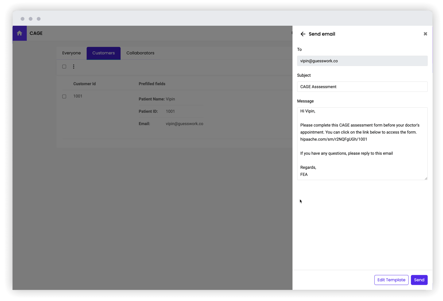Check the checkbox for customer 1001
The image size is (443, 301).
click(64, 97)
